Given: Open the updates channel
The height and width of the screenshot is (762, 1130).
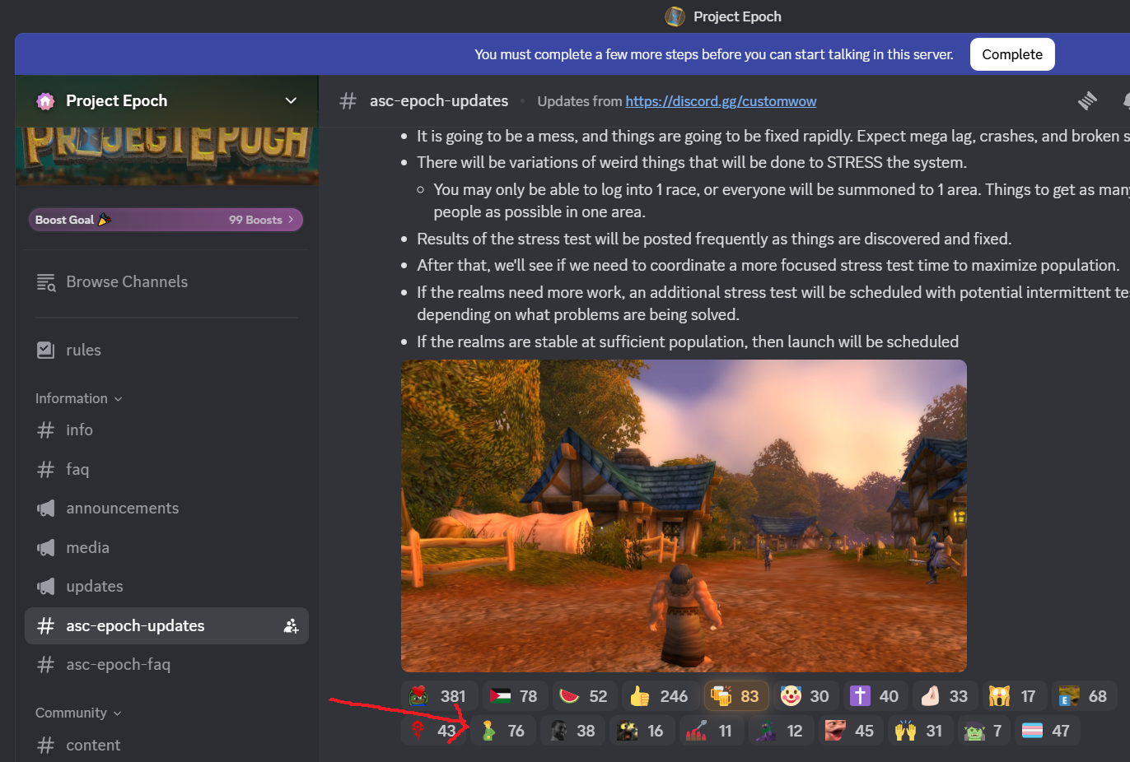Looking at the screenshot, I should 166,587.
